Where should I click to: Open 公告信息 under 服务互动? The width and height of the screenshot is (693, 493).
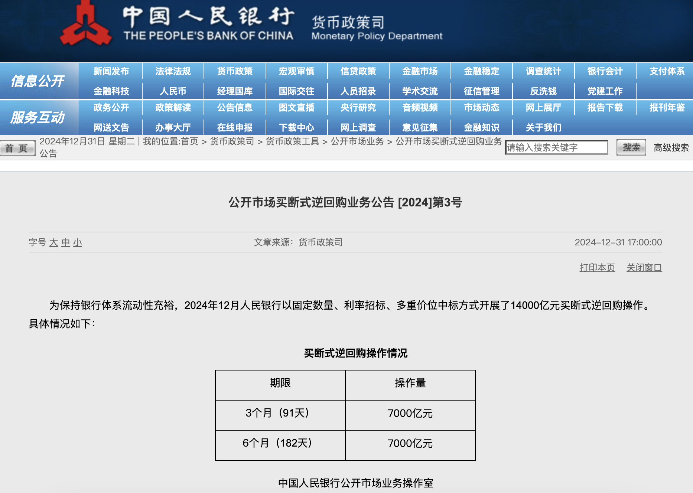235,108
